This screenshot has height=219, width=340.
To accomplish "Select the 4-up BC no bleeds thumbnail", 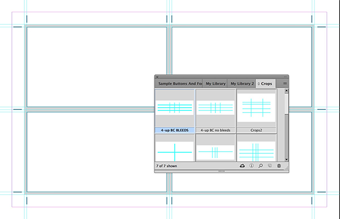I will pos(215,108).
